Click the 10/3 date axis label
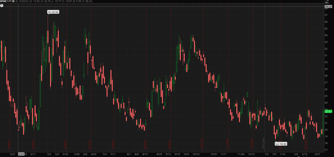 pyautogui.click(x=186, y=154)
